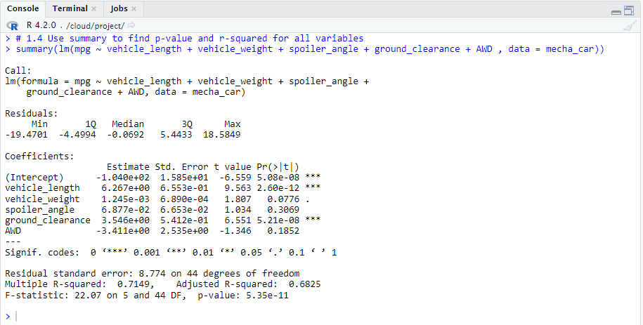Click the R logo icon

[x=13, y=26]
